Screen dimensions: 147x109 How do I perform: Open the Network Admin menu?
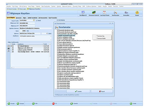click(67, 6)
